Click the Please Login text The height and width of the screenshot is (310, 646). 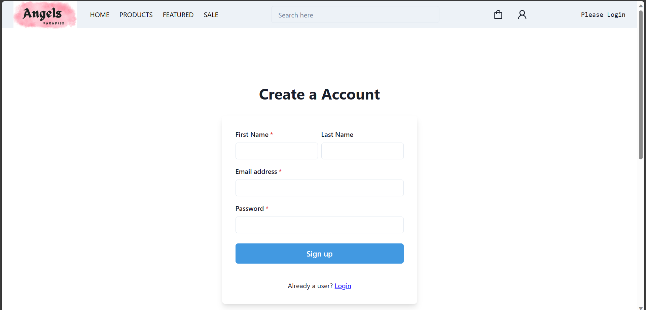tap(603, 15)
